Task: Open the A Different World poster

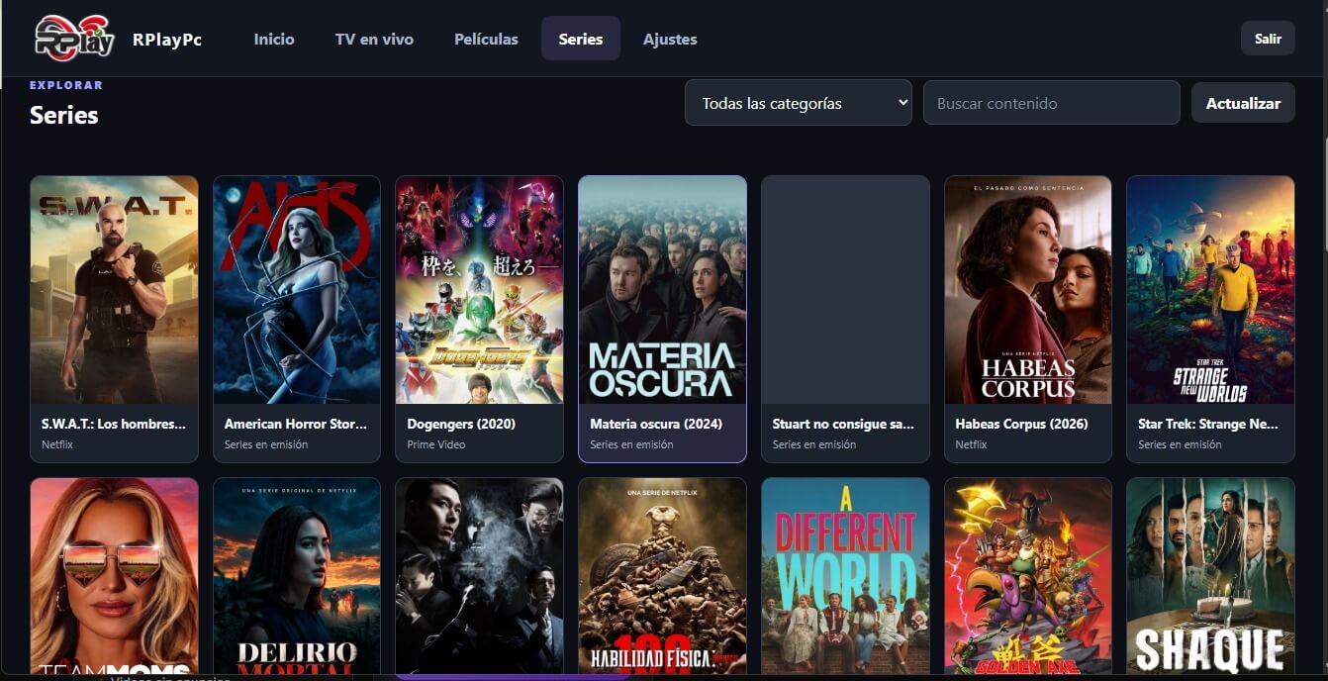Action: pos(845,576)
